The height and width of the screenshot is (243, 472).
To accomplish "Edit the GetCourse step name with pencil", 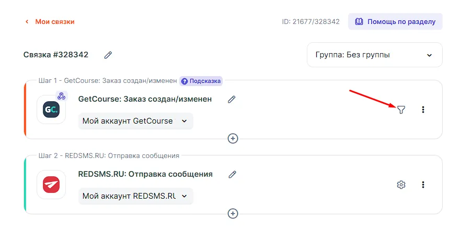I will [x=232, y=99].
